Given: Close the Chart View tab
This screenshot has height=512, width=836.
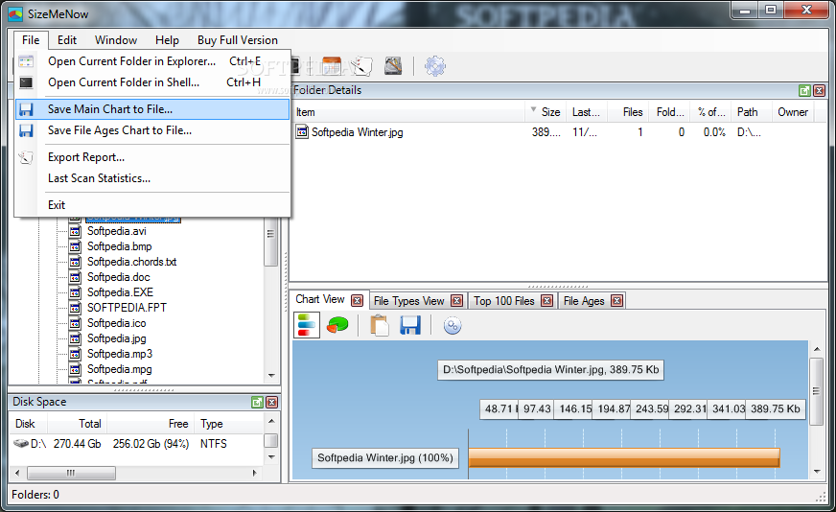Looking at the screenshot, I should coord(358,300).
